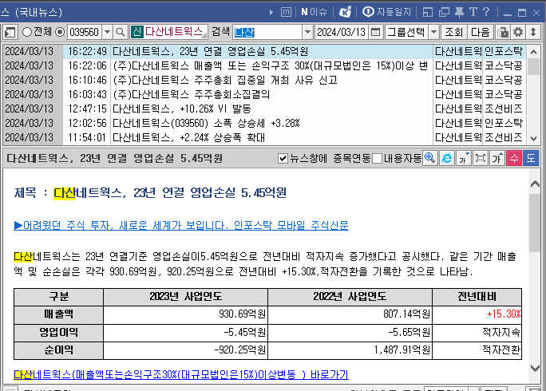This screenshot has width=546, height=391.
Task: Click the article pane scrollbar thumb
Action: click(535, 223)
